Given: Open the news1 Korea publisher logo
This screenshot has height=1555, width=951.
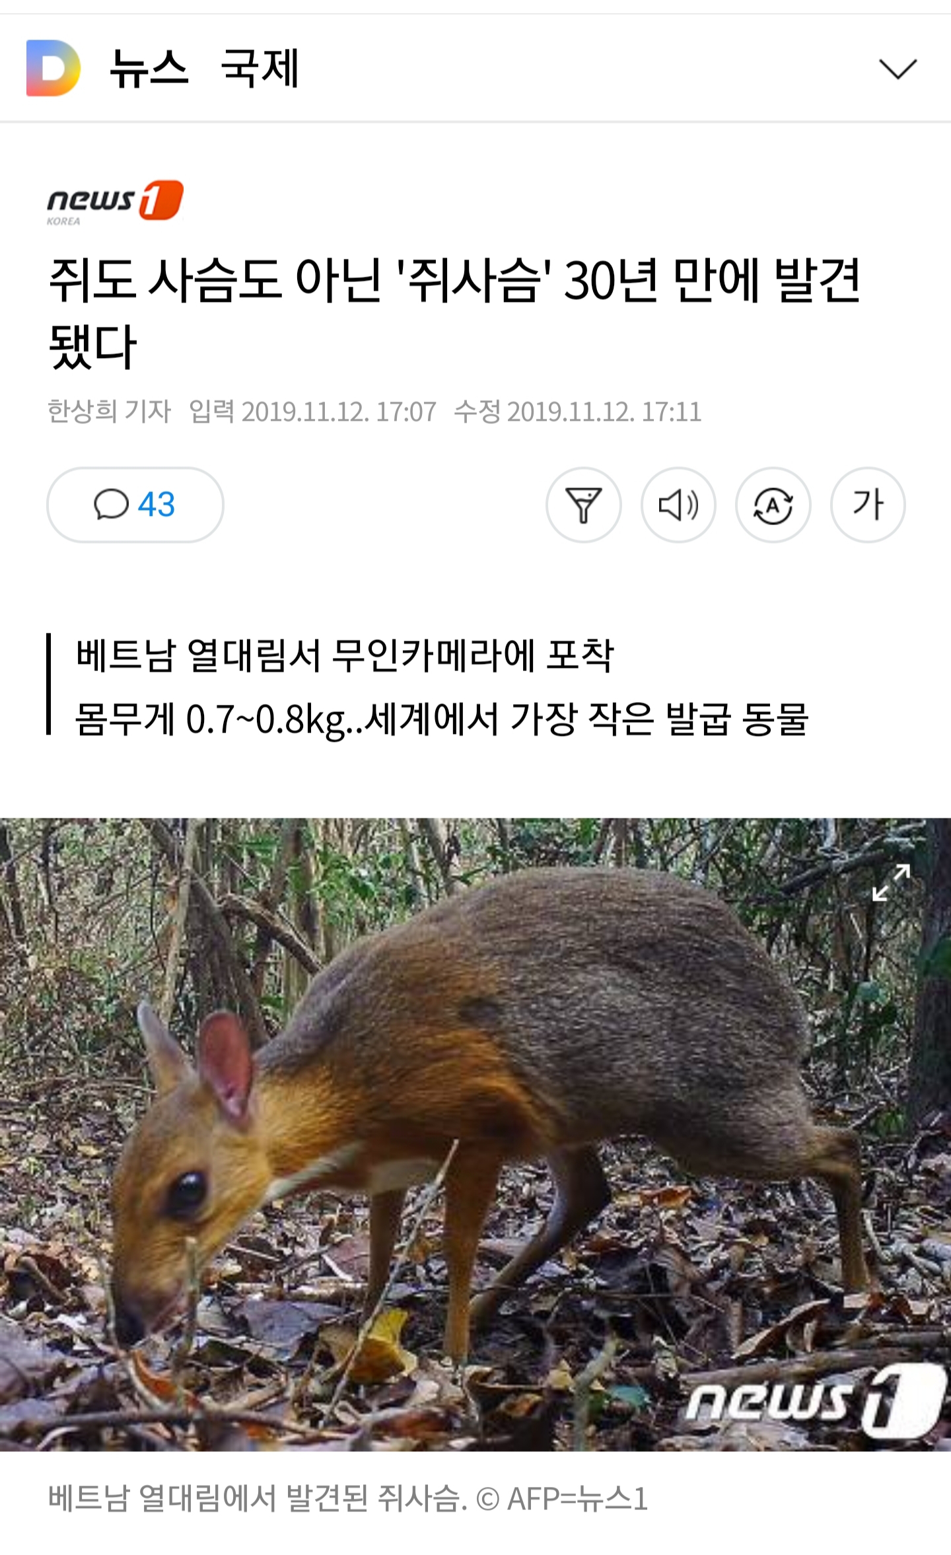Looking at the screenshot, I should coord(115,202).
